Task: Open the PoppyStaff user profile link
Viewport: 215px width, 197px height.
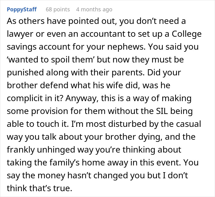Action: point(22,9)
